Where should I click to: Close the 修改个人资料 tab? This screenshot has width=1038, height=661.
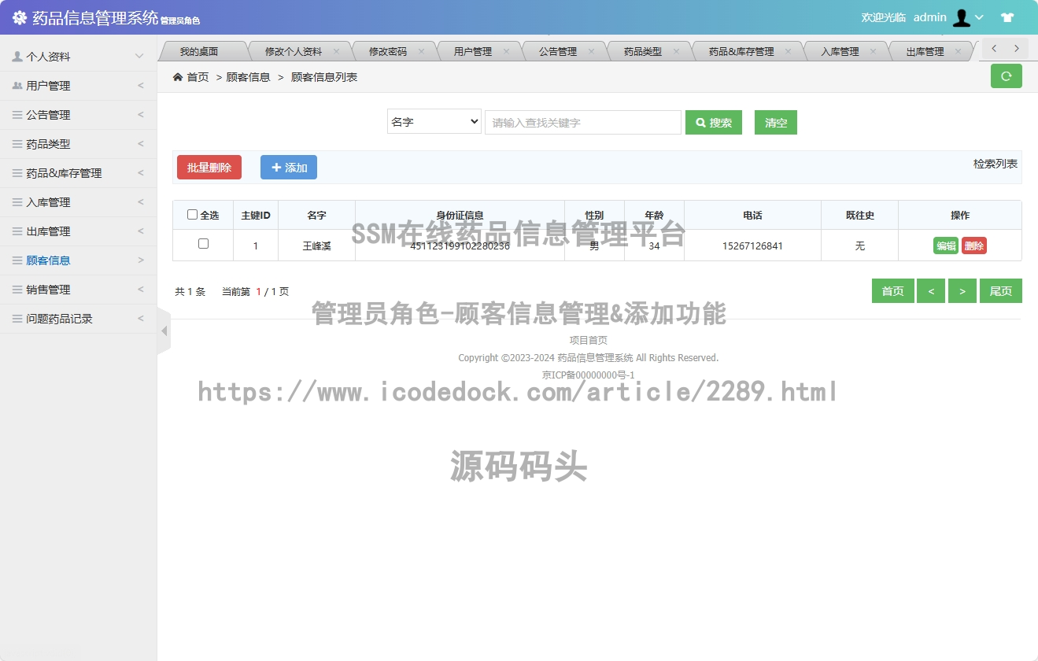tap(336, 51)
